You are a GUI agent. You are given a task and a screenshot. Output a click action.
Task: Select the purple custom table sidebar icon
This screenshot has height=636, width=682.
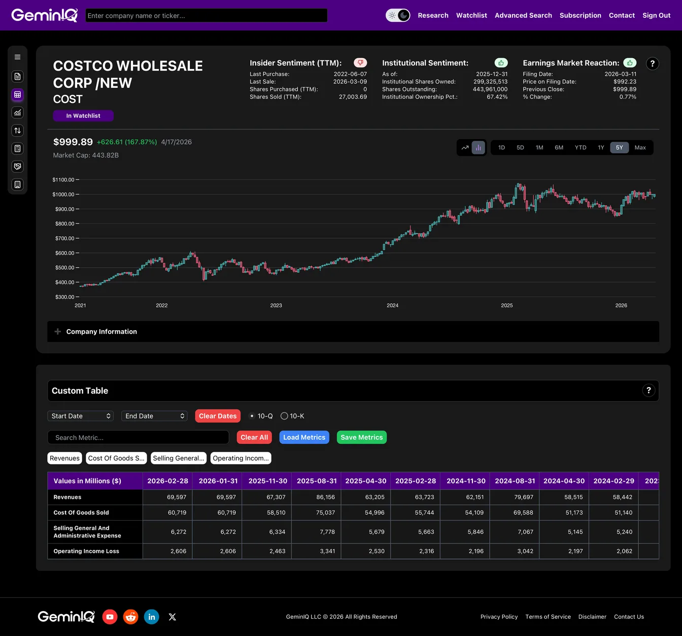17,94
